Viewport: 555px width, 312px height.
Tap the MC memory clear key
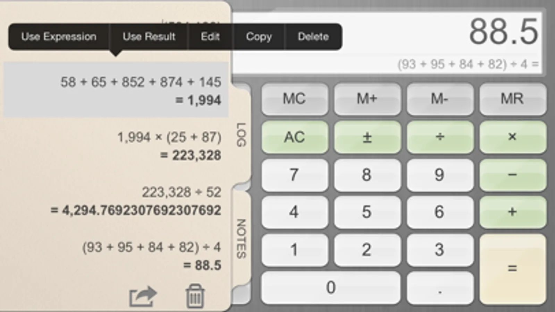tap(294, 99)
